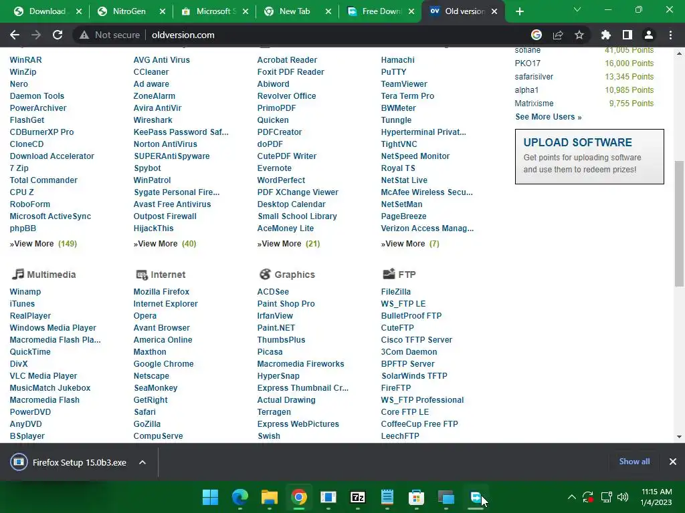Launch Microsoft Edge from taskbar

coord(240,497)
